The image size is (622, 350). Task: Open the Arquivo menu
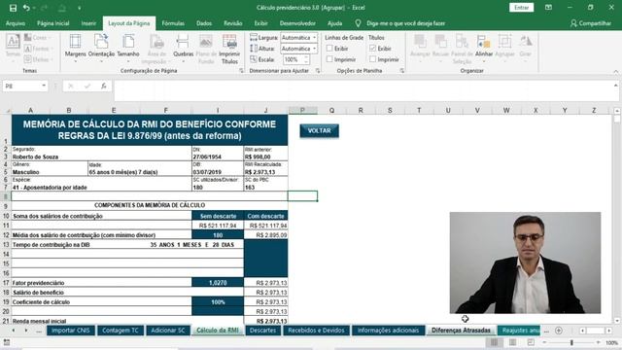tap(16, 23)
